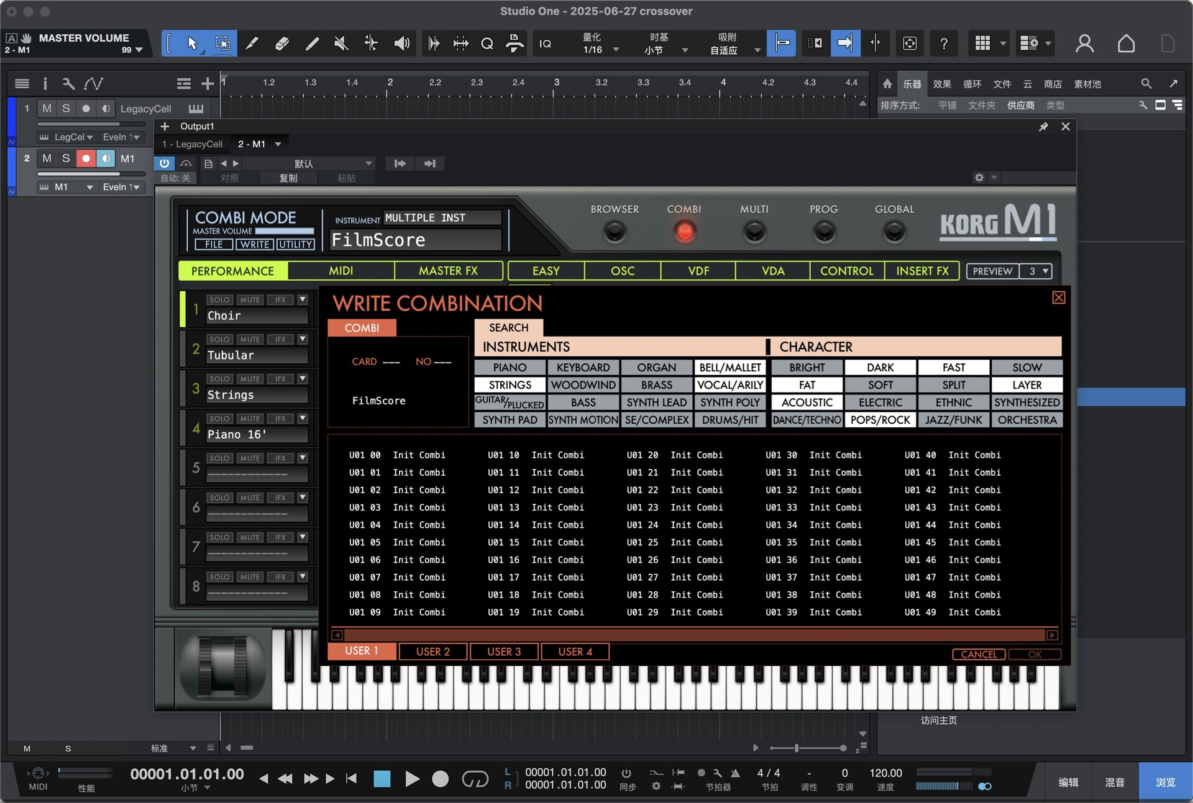This screenshot has width=1193, height=803.
Task: Open the track inspector i icon
Action: pyautogui.click(x=45, y=83)
